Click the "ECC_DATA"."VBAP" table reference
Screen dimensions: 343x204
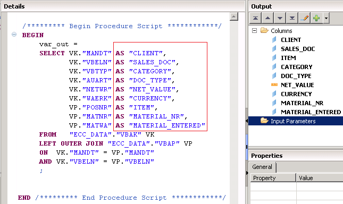pyautogui.click(x=144, y=143)
